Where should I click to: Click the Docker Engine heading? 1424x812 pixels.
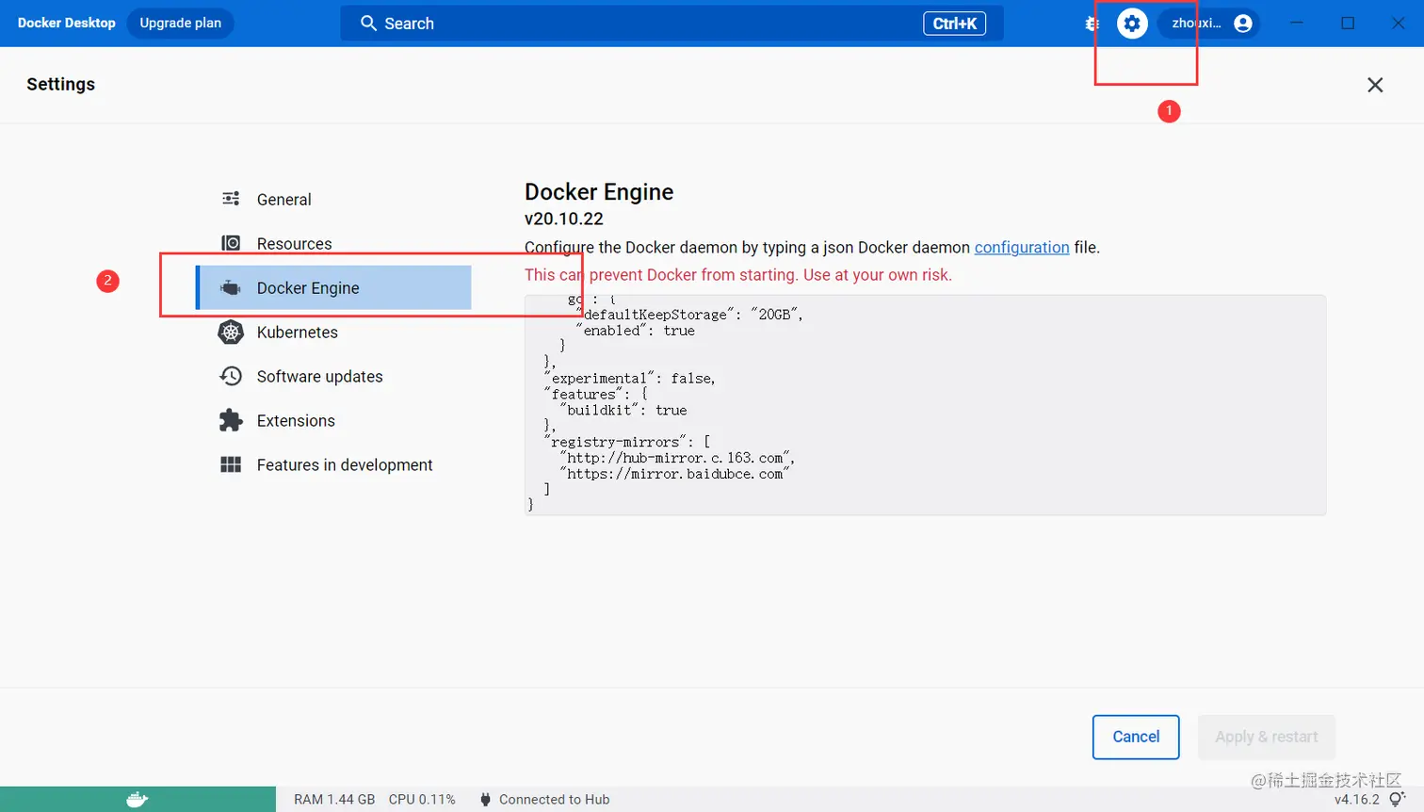point(599,192)
